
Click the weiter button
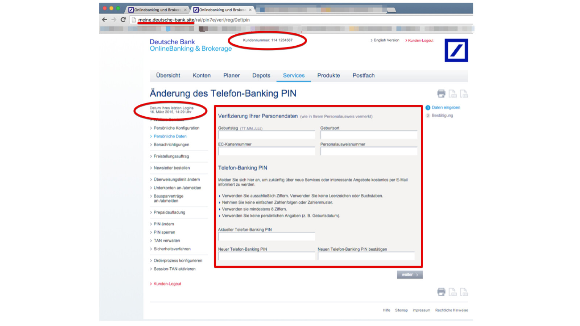pos(410,275)
